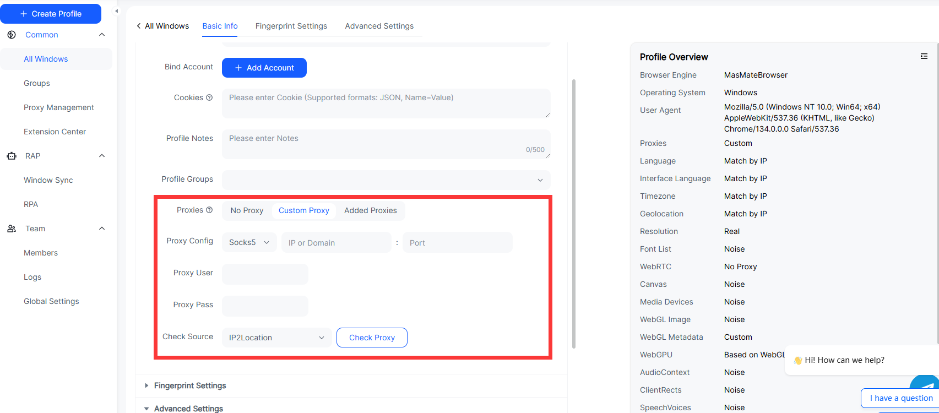
Task: Click the help icon next to Cookies
Action: [209, 97]
